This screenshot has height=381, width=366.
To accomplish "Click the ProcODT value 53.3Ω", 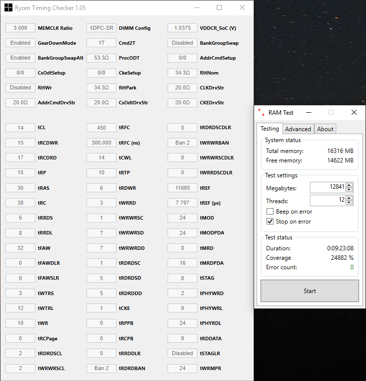I will click(101, 58).
